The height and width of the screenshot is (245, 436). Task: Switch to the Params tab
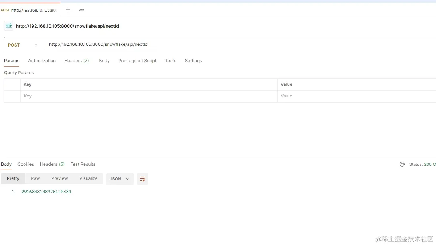pos(12,61)
